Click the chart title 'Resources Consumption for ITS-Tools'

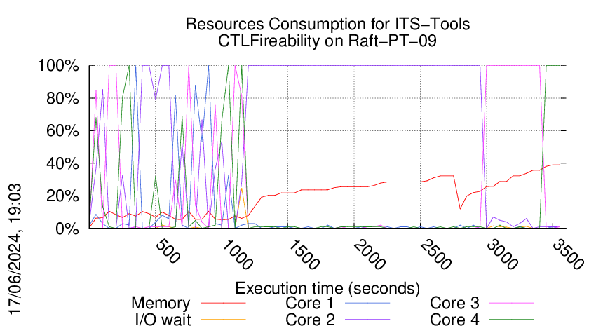click(x=327, y=24)
